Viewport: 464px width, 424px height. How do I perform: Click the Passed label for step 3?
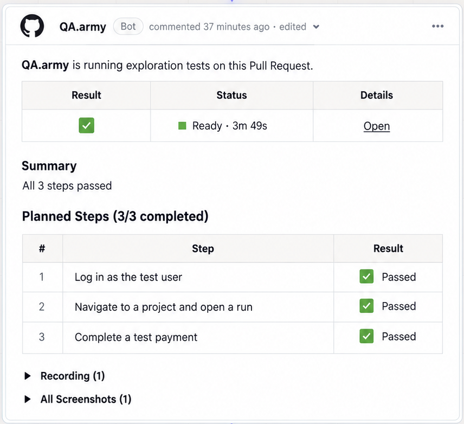398,336
